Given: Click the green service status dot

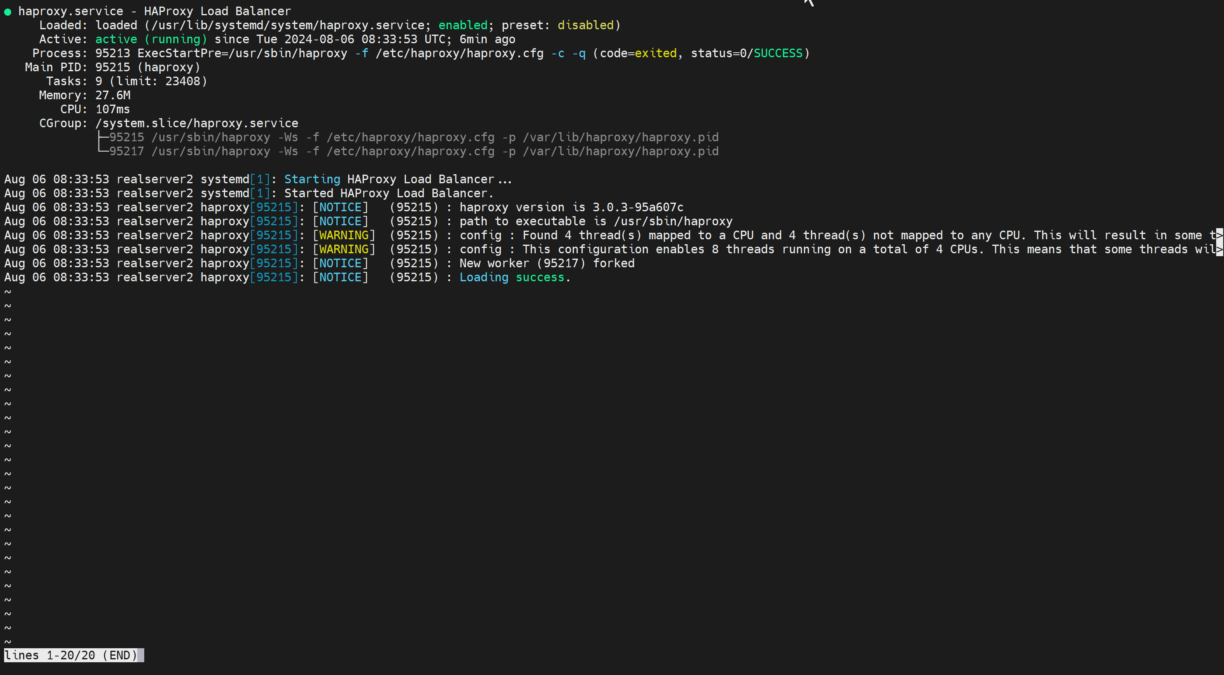Looking at the screenshot, I should [x=7, y=12].
